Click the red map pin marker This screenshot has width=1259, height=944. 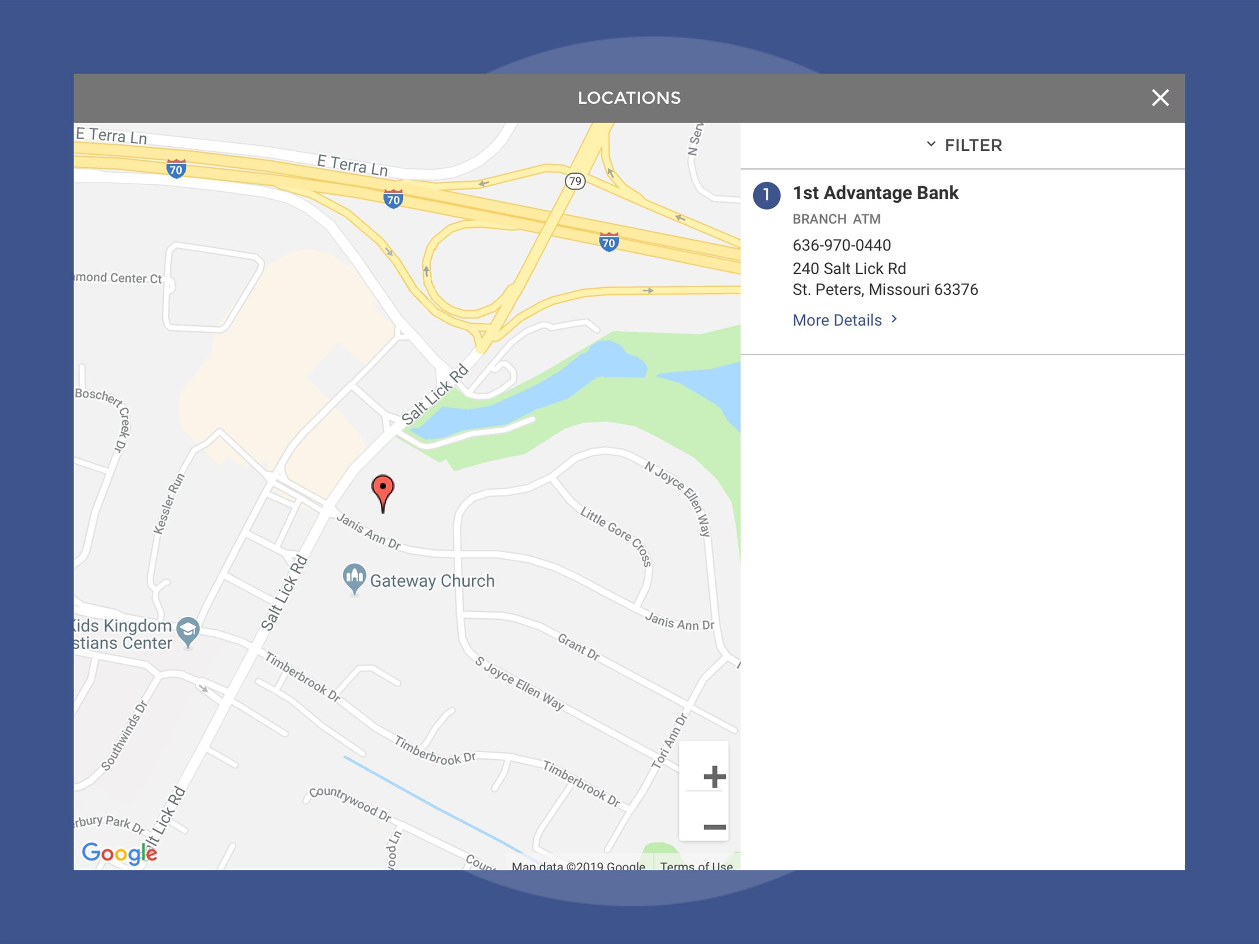point(383,494)
